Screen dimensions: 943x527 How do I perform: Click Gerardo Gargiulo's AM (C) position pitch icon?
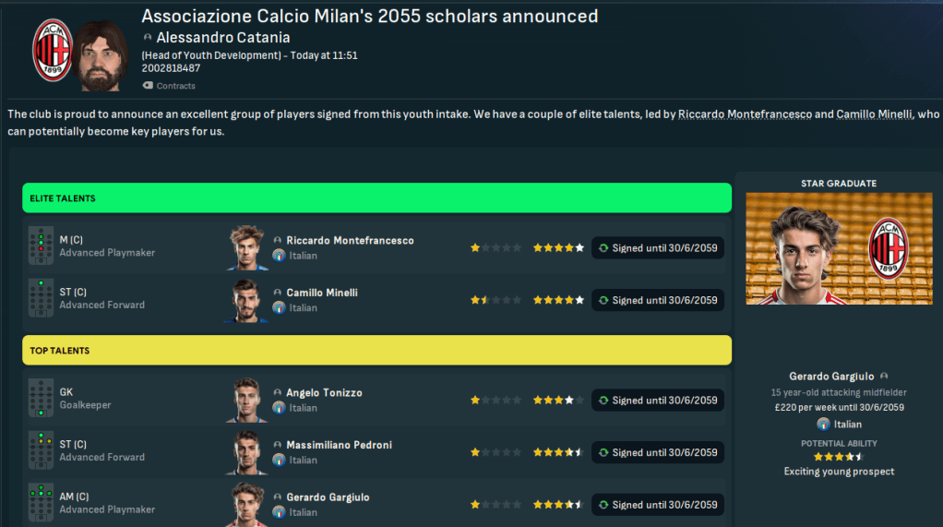[41, 503]
